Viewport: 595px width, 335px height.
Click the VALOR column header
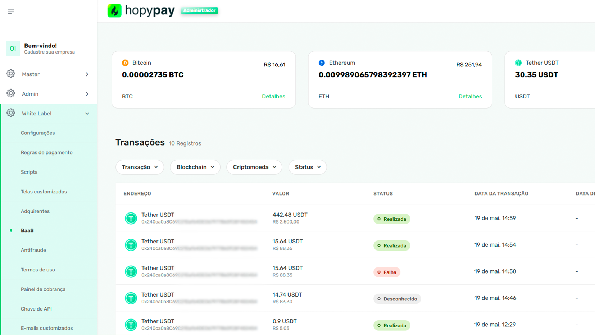tap(281, 194)
